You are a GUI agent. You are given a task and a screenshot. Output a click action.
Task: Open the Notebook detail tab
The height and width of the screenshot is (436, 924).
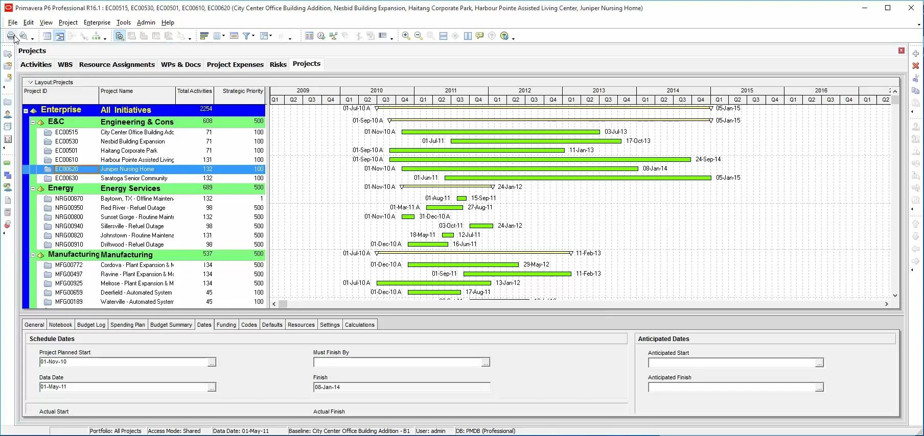click(x=60, y=325)
